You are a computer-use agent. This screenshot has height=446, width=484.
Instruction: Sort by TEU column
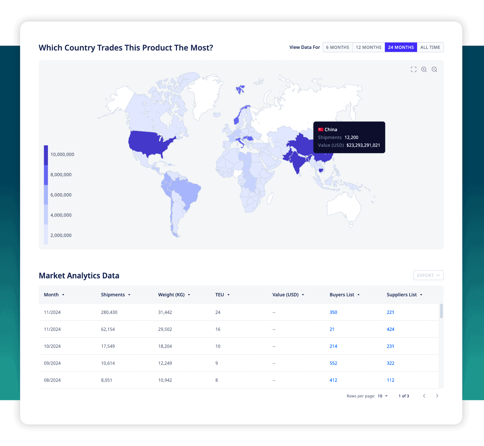pos(222,295)
